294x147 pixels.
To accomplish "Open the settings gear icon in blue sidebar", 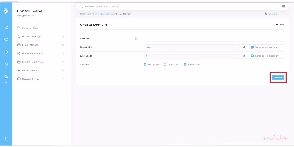I will click(x=6, y=64).
